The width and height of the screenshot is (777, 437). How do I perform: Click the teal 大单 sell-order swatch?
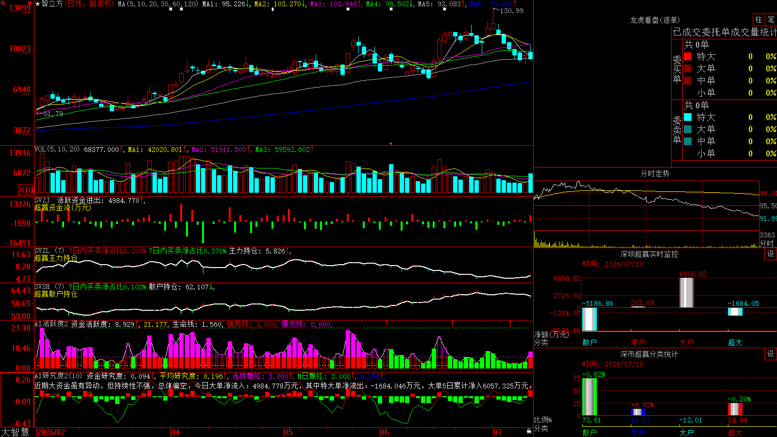pos(688,129)
